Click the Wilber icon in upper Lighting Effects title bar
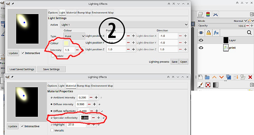This screenshot has width=254, height=135. point(8,4)
